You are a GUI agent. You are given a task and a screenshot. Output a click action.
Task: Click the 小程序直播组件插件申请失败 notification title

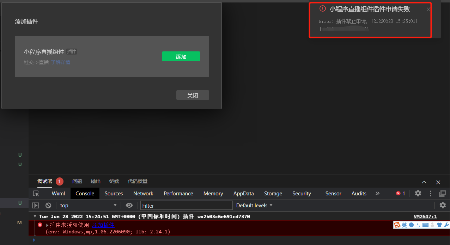pyautogui.click(x=370, y=9)
